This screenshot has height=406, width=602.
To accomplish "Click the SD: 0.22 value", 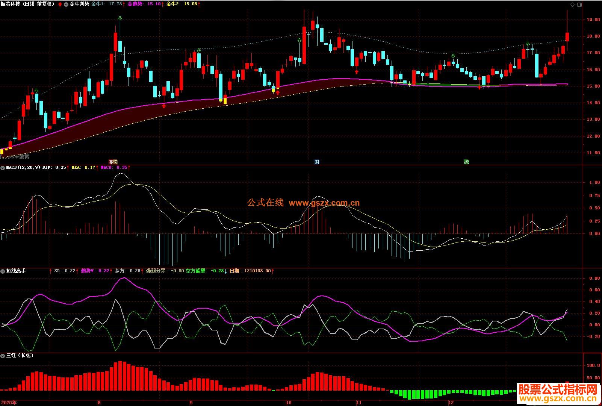I will coord(65,271).
